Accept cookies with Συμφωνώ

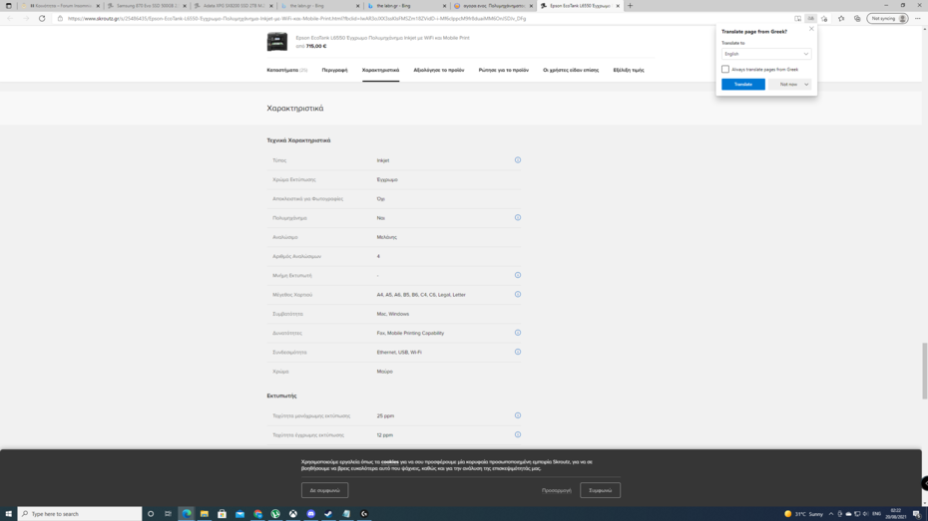click(x=600, y=490)
